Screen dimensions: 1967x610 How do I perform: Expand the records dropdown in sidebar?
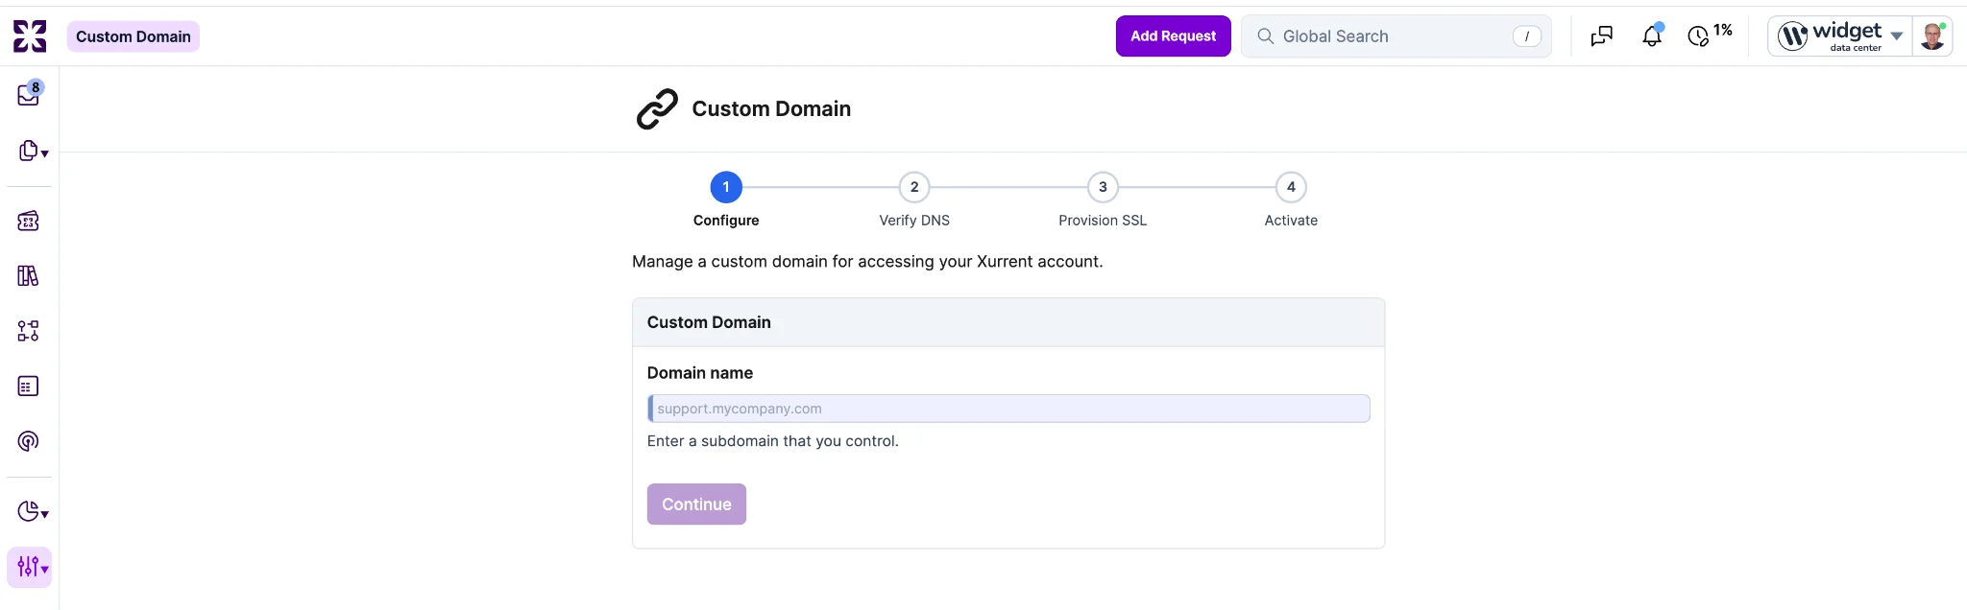click(33, 152)
